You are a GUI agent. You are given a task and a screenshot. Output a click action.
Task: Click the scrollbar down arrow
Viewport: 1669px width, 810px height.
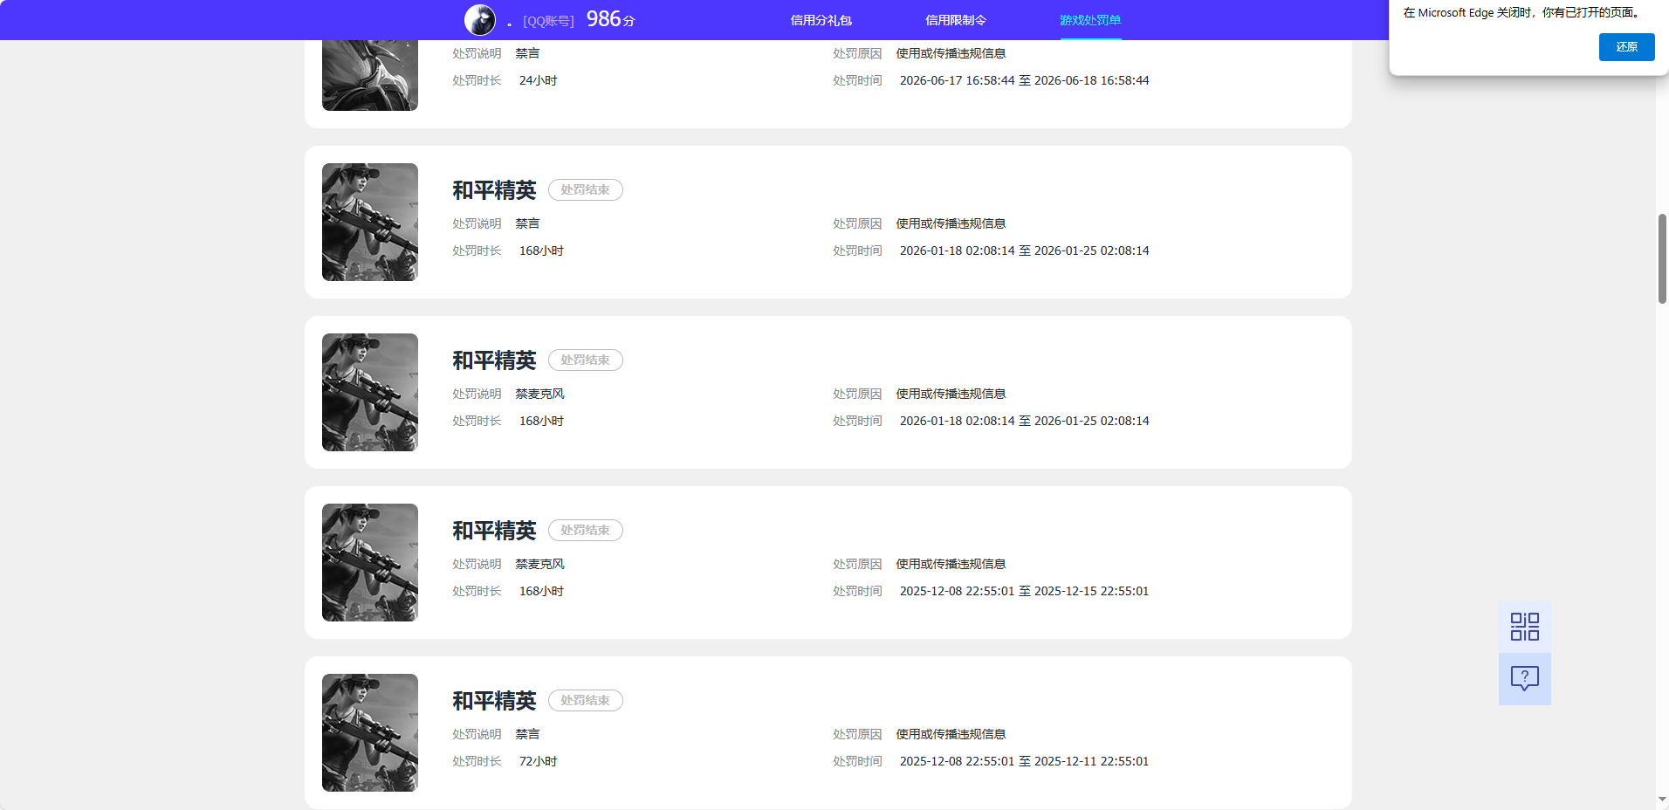coord(1662,800)
